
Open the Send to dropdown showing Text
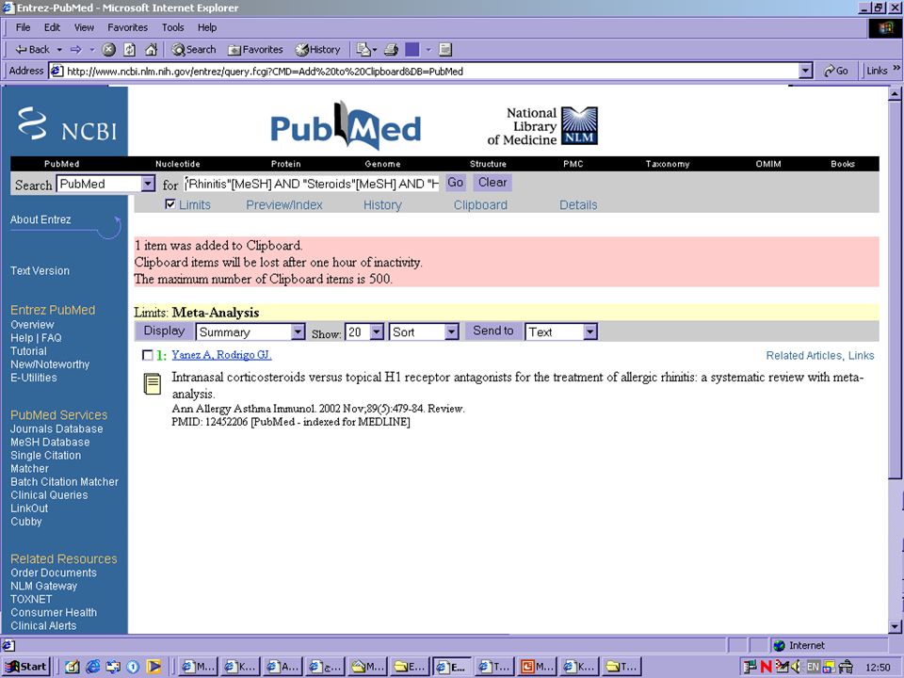[x=589, y=332]
